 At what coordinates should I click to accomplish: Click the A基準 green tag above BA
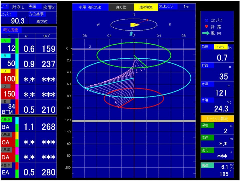pos(6,119)
